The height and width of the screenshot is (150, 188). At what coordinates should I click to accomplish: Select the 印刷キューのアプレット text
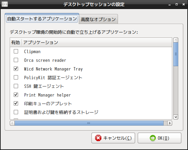48,104
